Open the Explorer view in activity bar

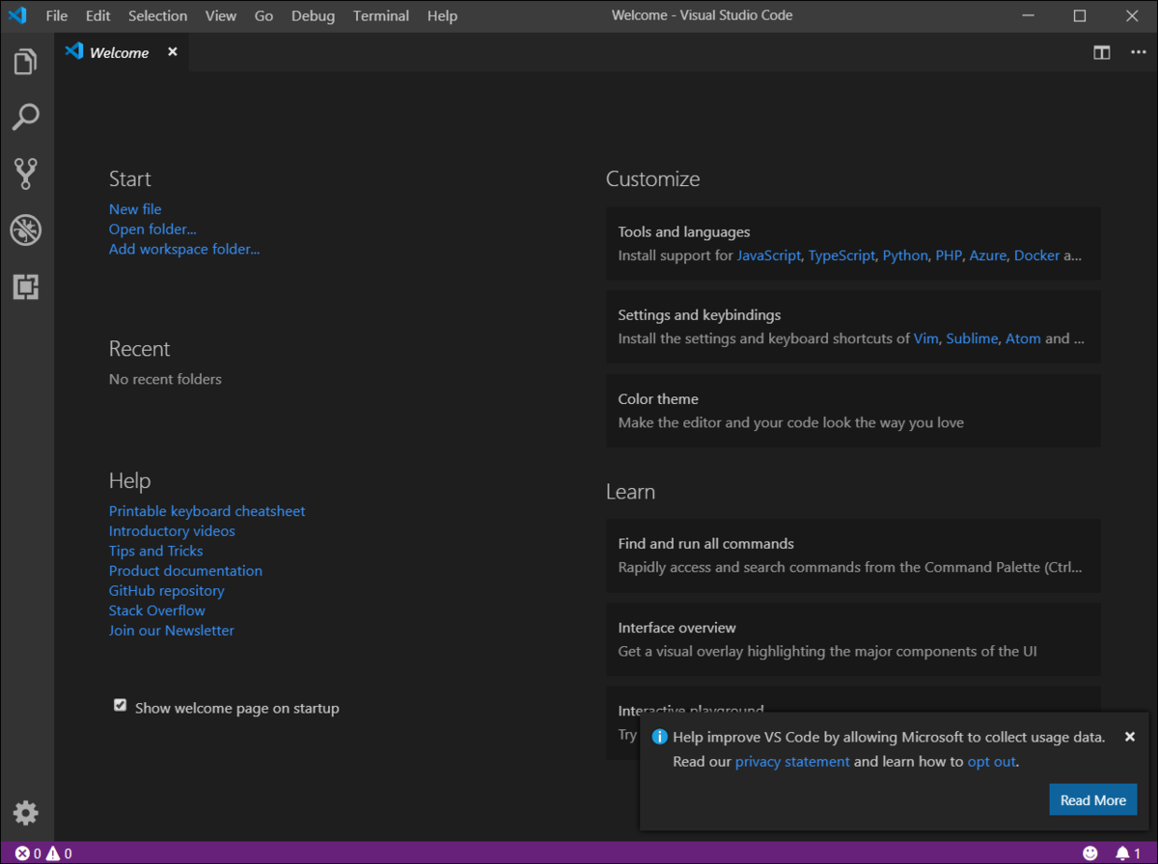pos(26,62)
